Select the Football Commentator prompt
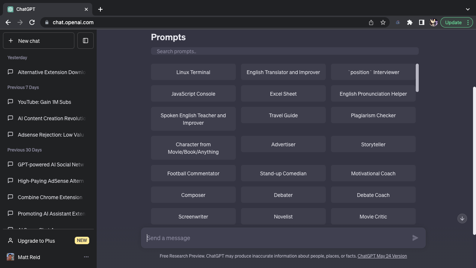The width and height of the screenshot is (476, 268). point(193,173)
